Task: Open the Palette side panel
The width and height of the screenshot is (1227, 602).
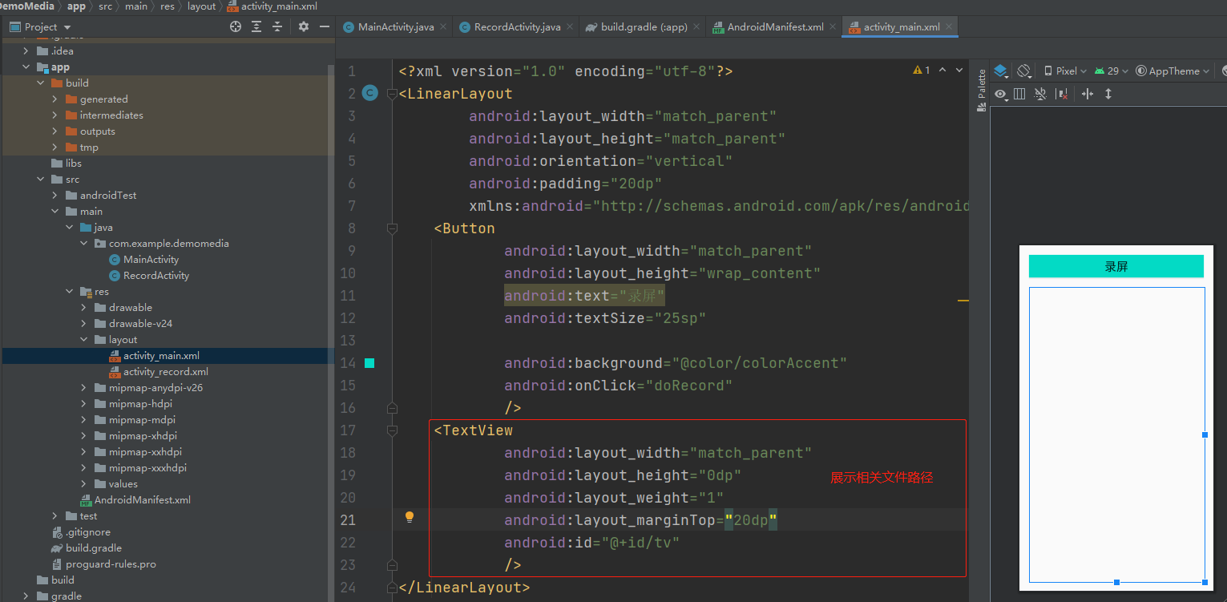Action: [x=981, y=90]
